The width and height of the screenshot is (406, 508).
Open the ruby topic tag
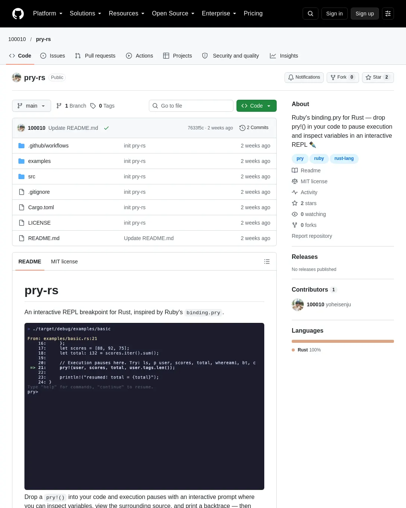319,158
